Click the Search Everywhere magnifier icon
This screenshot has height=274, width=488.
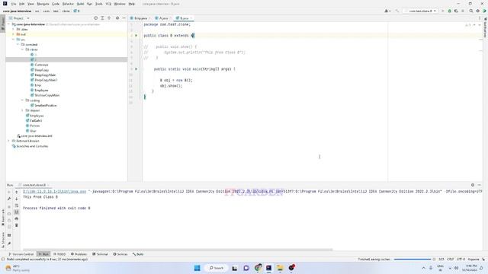click(471, 11)
